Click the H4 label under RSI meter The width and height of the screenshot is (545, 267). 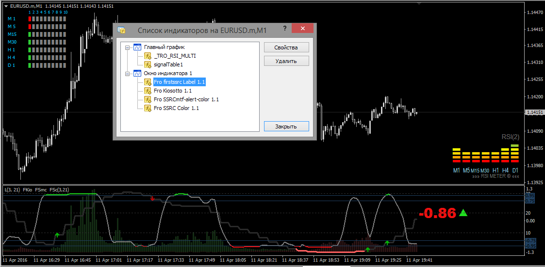505,171
